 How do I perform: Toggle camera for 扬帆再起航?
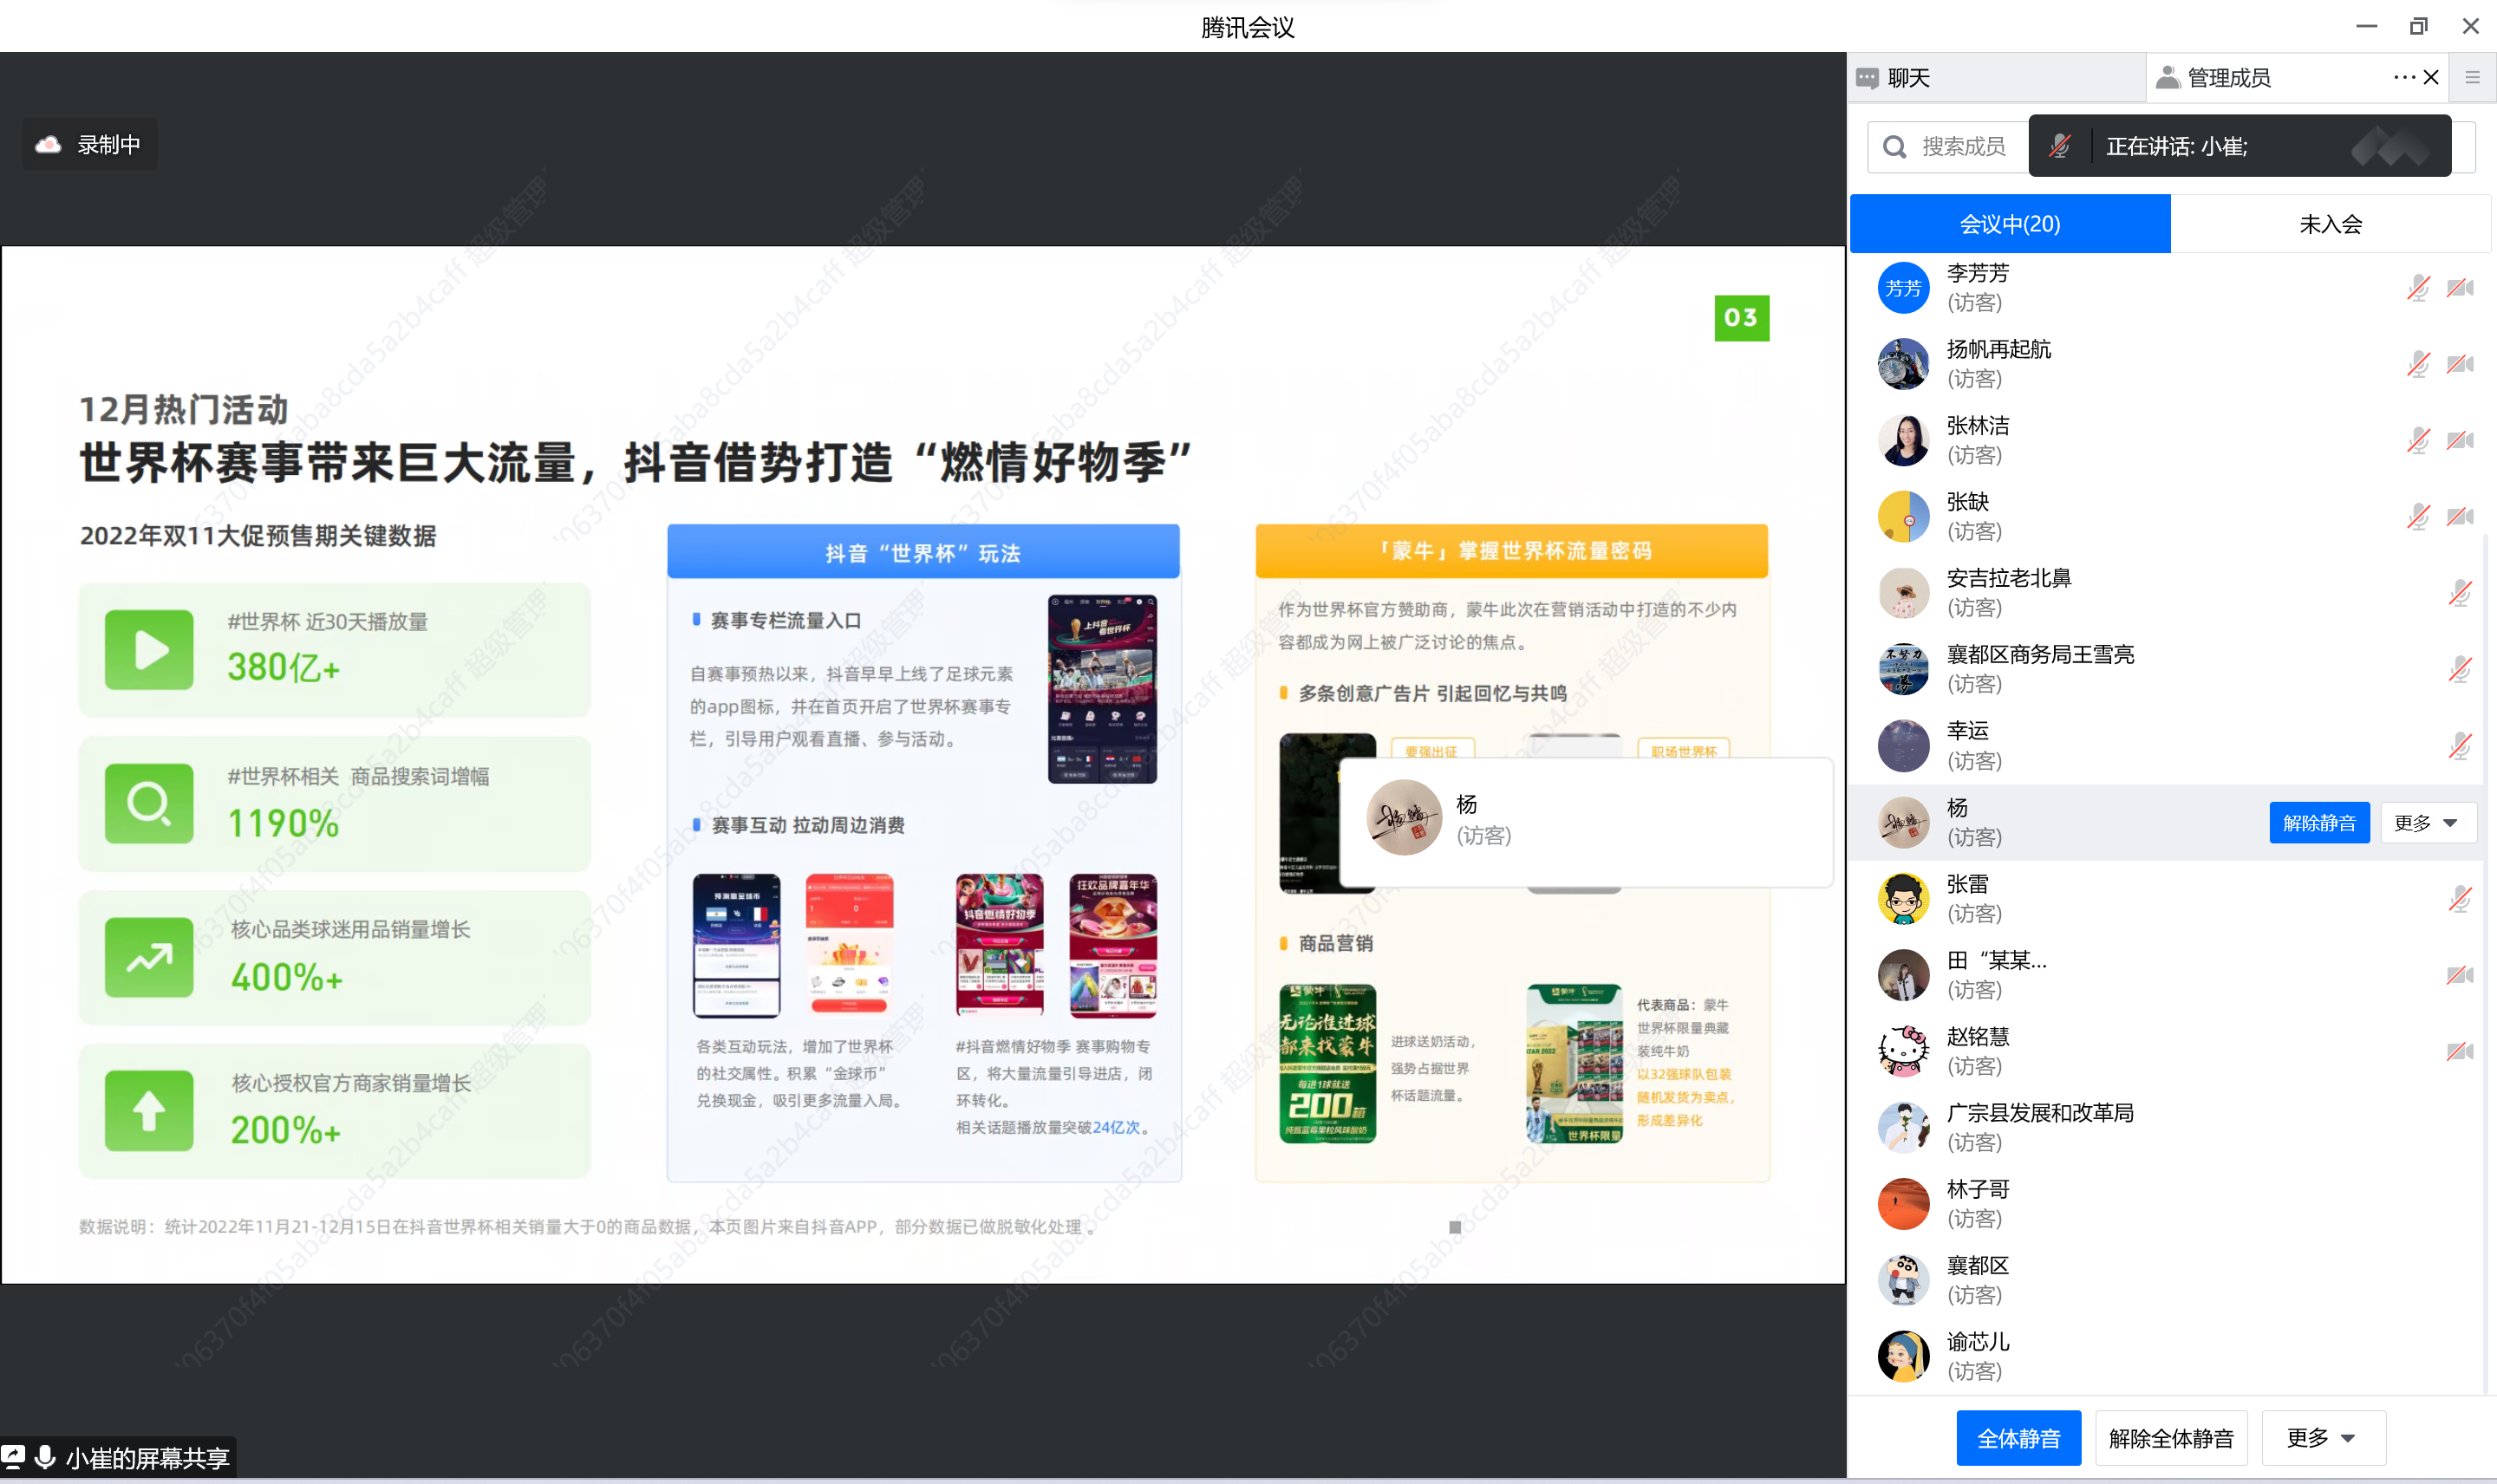(x=2460, y=364)
